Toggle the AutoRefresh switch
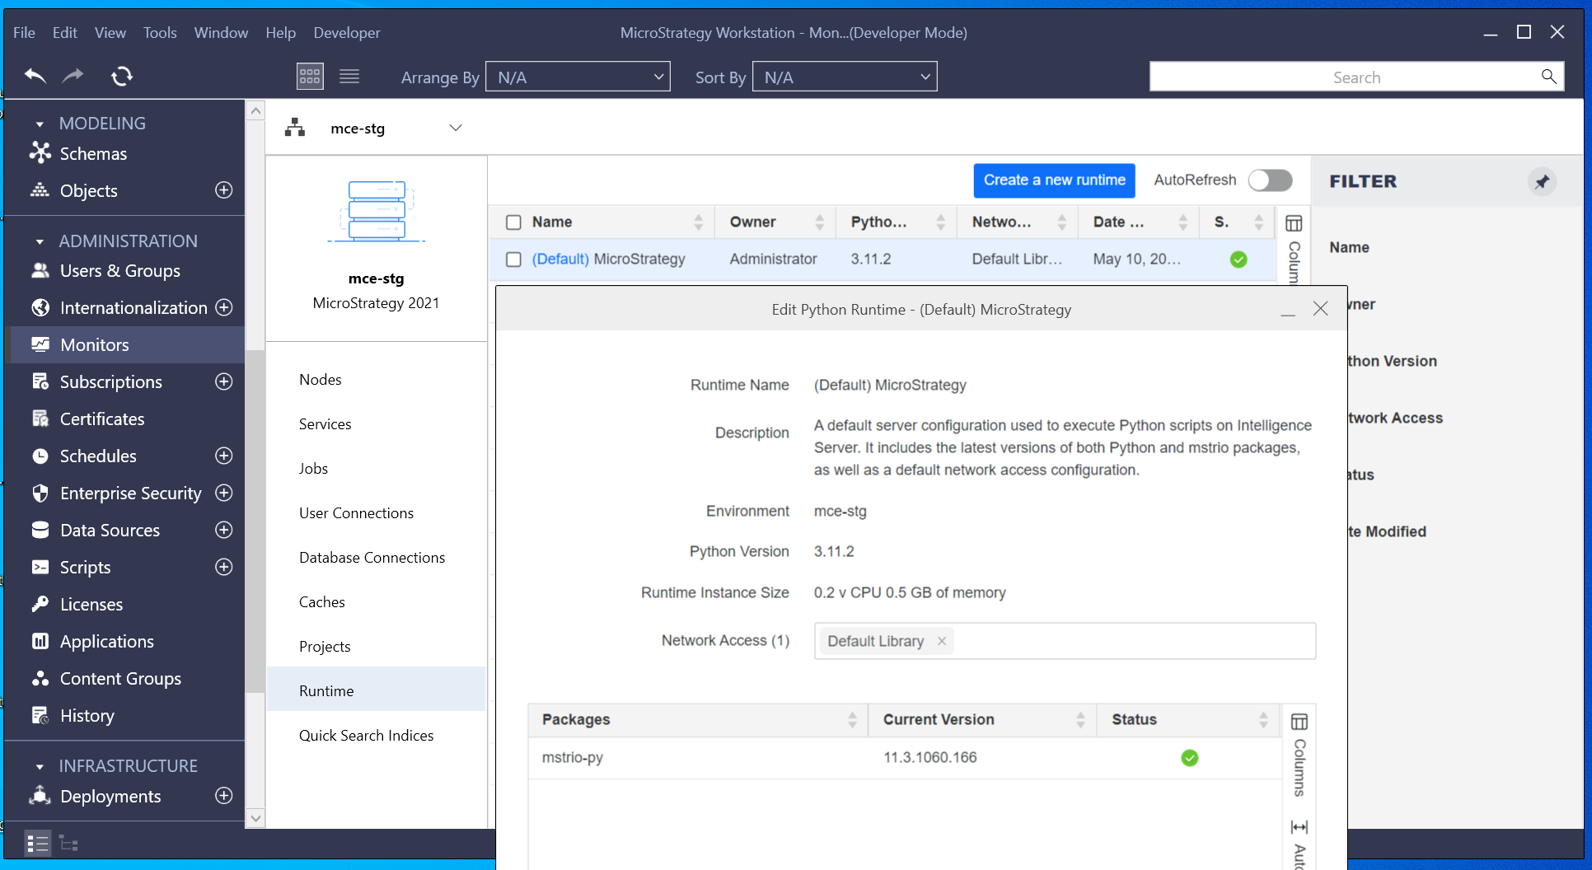 pos(1270,180)
